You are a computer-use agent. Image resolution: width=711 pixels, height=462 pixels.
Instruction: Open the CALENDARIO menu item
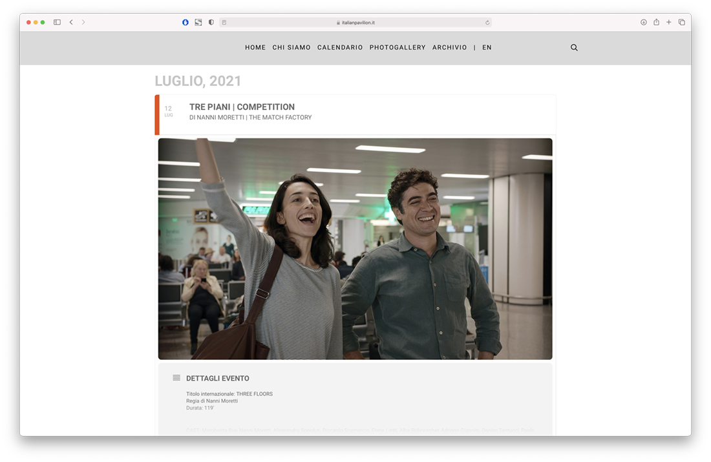click(340, 48)
